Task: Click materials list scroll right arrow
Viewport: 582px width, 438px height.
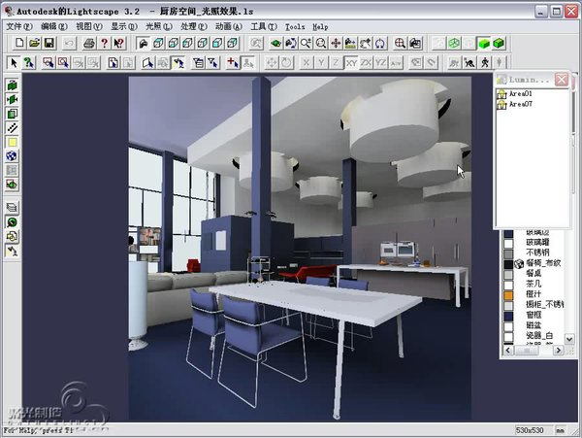Action: [558, 351]
